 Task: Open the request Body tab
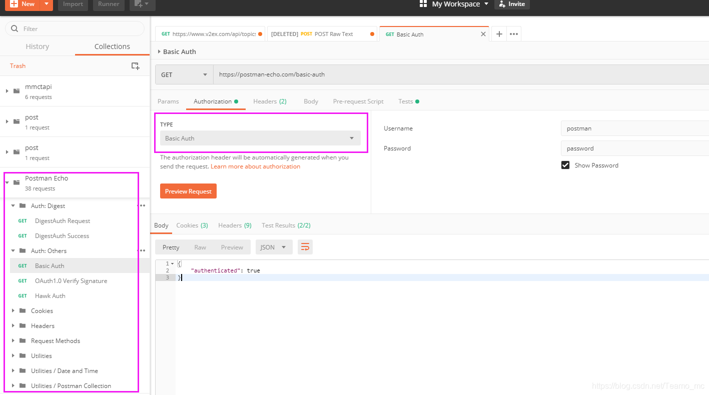click(311, 101)
